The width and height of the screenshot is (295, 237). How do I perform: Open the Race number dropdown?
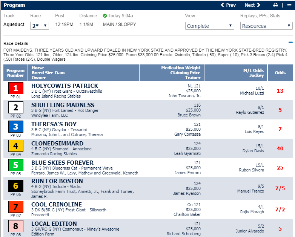coord(40,26)
